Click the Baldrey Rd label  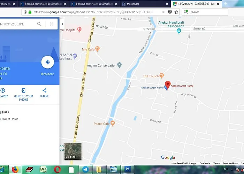(x=155, y=121)
